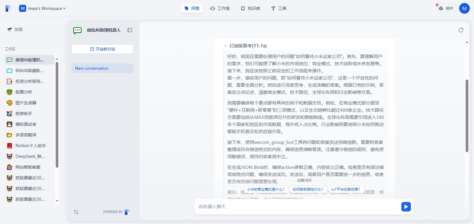This screenshot has height=224, width=474.
Task: Start a new chat with 开启新对话
Action: point(102,49)
